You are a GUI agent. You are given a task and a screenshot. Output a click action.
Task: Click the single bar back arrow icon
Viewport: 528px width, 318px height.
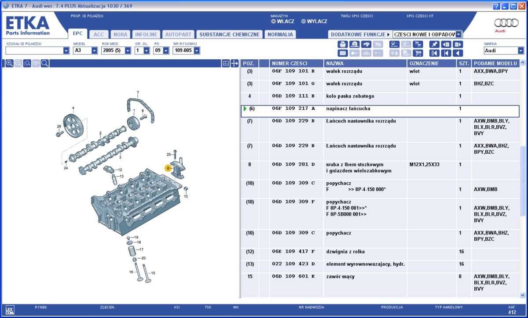(x=446, y=53)
